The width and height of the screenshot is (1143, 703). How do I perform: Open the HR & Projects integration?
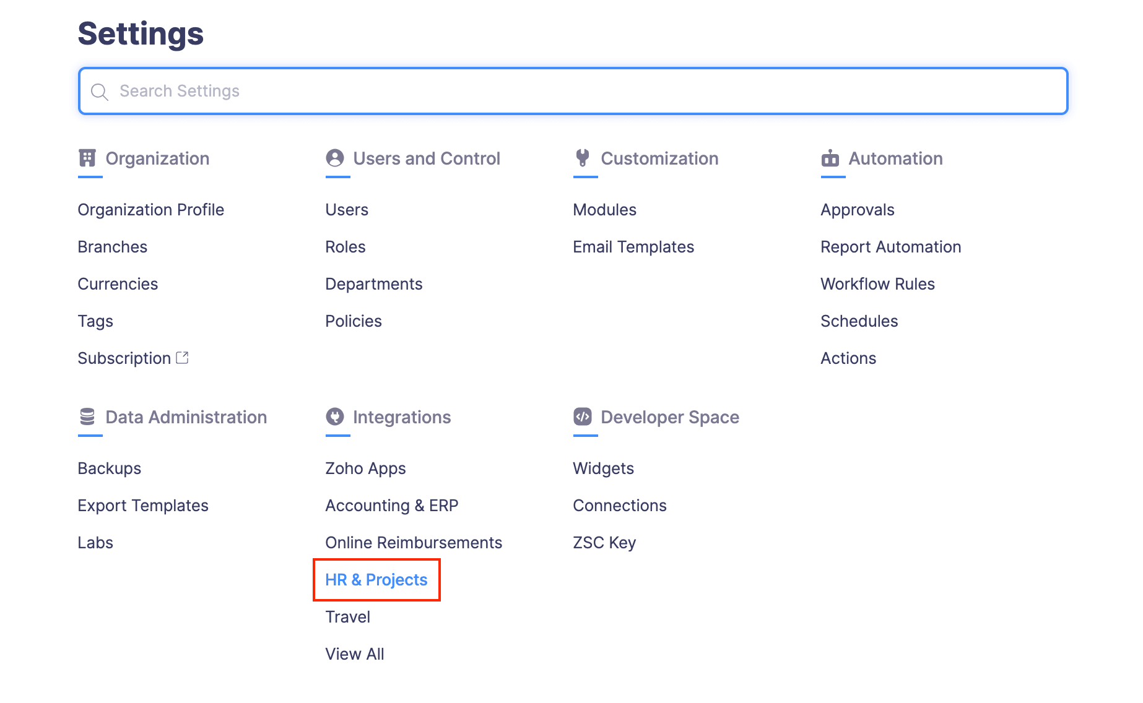point(376,579)
